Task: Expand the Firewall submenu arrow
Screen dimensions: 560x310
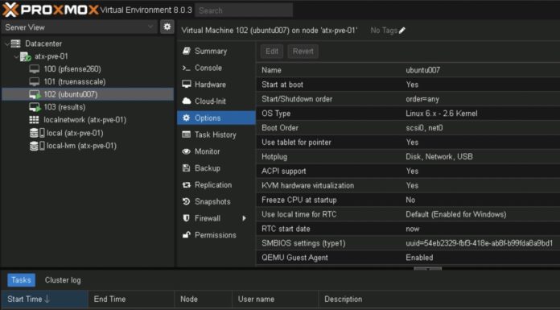Action: pos(245,218)
